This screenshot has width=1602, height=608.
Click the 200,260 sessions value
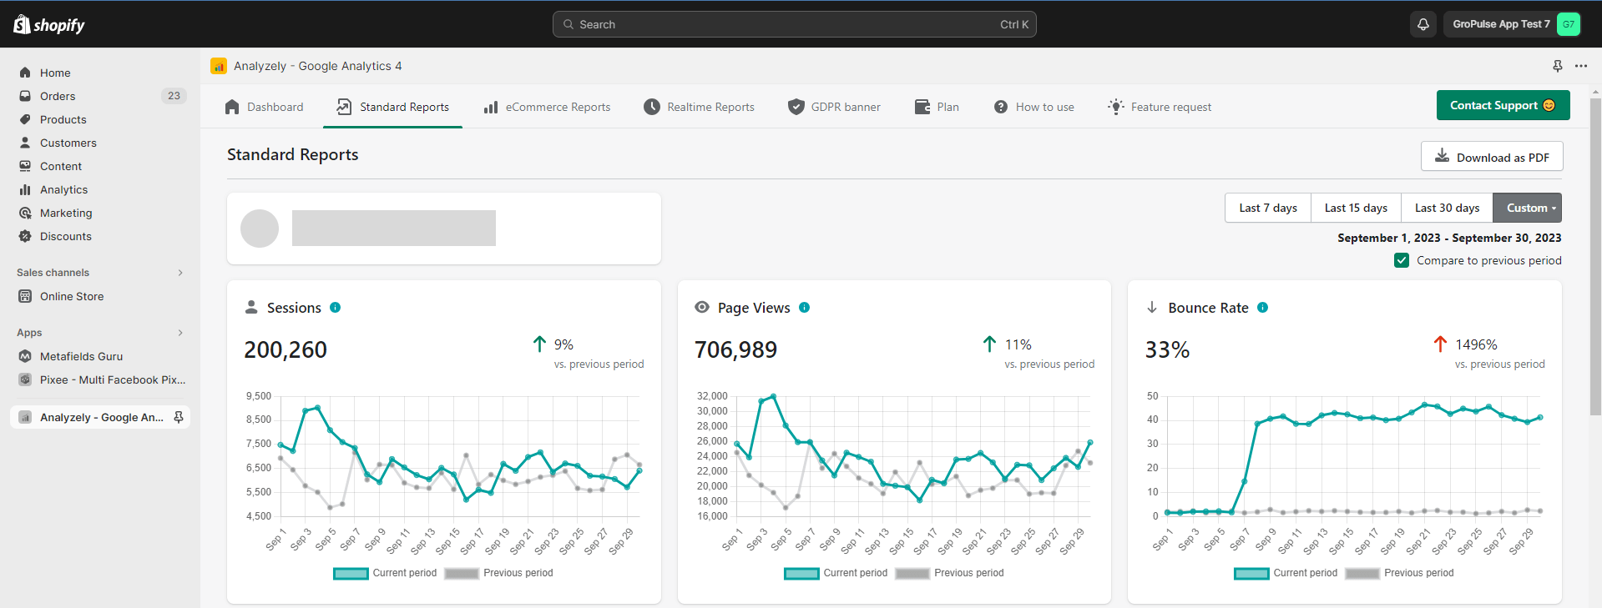(286, 349)
